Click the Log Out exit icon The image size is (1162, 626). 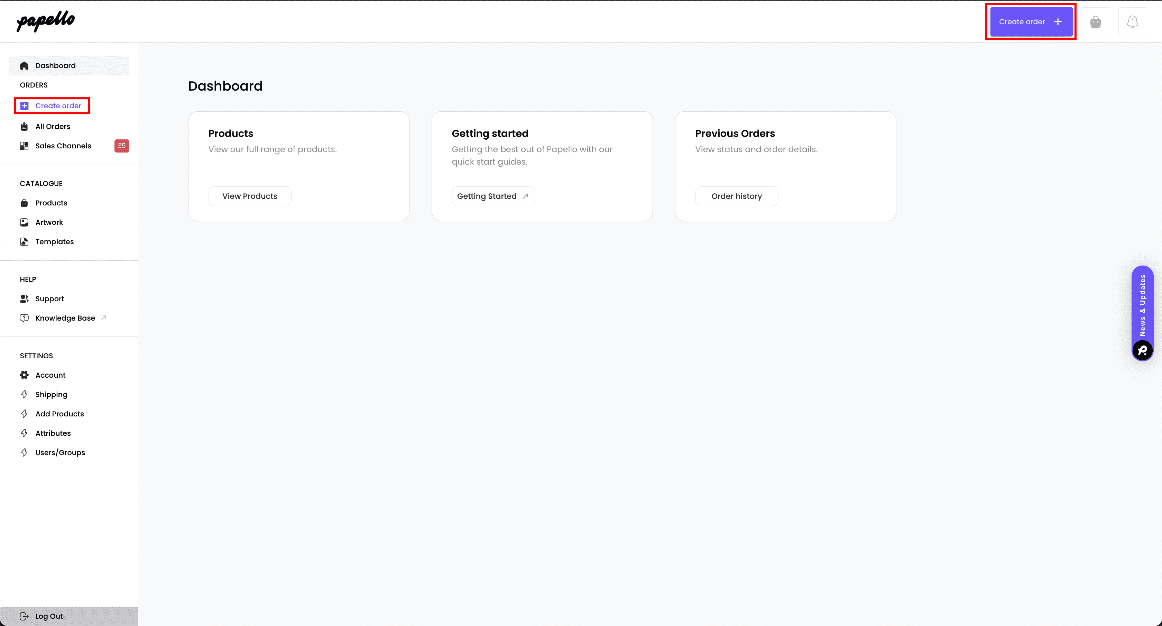24,616
